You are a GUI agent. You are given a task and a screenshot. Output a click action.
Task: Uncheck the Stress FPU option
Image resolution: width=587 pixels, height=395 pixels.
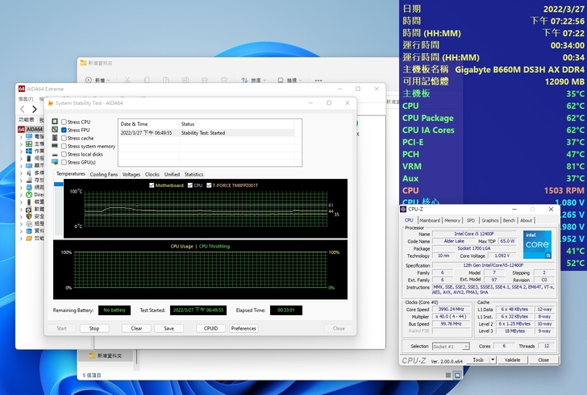coord(65,130)
